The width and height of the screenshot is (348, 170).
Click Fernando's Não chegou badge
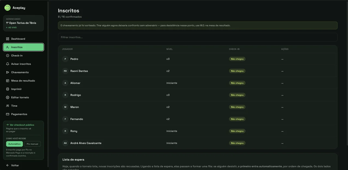237,119
